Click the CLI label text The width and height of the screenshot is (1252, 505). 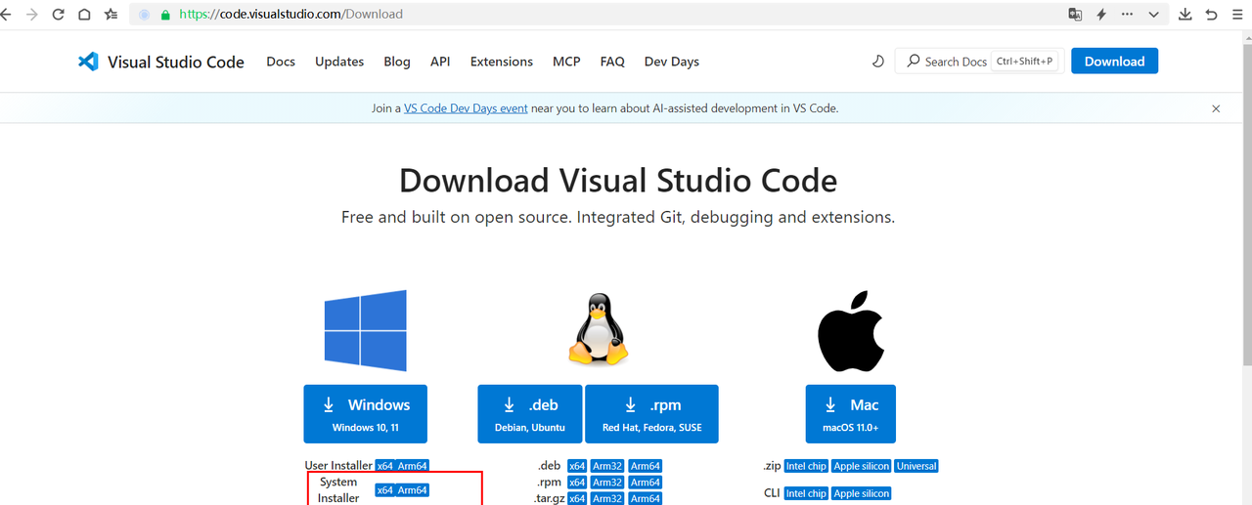coord(772,493)
